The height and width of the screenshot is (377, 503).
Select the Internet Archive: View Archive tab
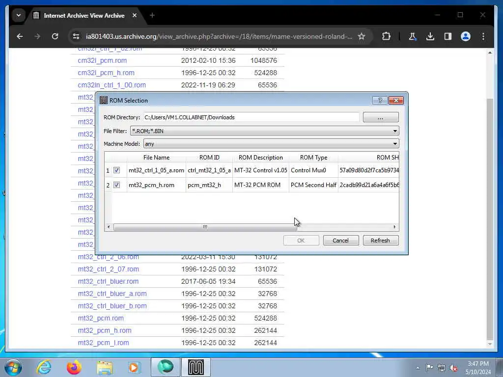coord(84,15)
